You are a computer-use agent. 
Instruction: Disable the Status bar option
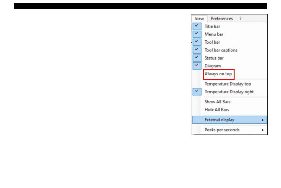[230, 58]
